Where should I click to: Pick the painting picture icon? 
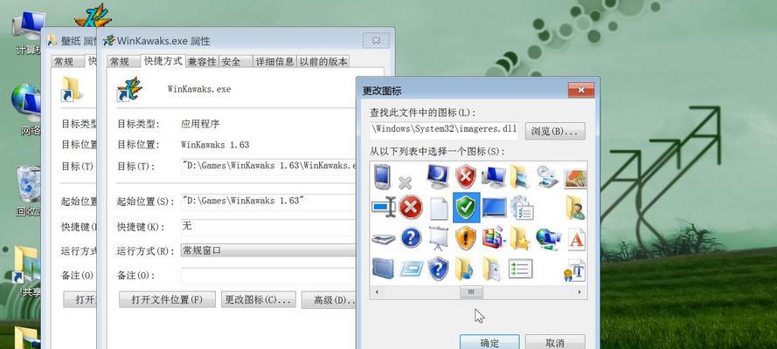pos(576,178)
